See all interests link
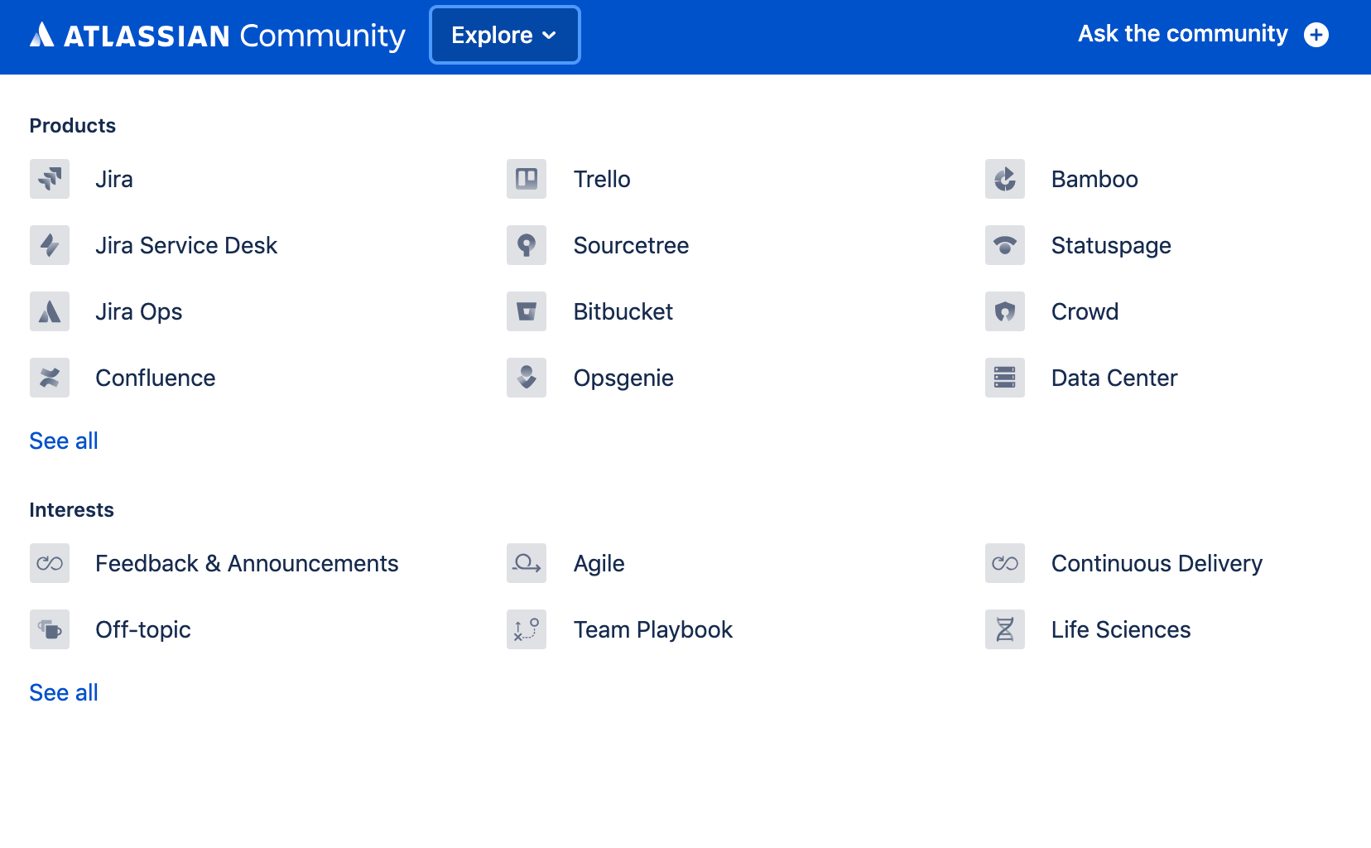 (x=64, y=692)
